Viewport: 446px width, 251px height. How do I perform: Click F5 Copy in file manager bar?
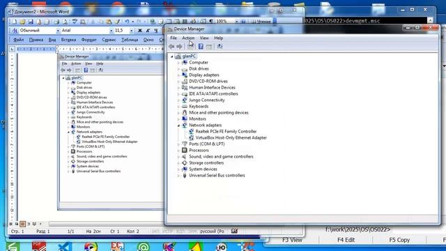tap(399, 240)
